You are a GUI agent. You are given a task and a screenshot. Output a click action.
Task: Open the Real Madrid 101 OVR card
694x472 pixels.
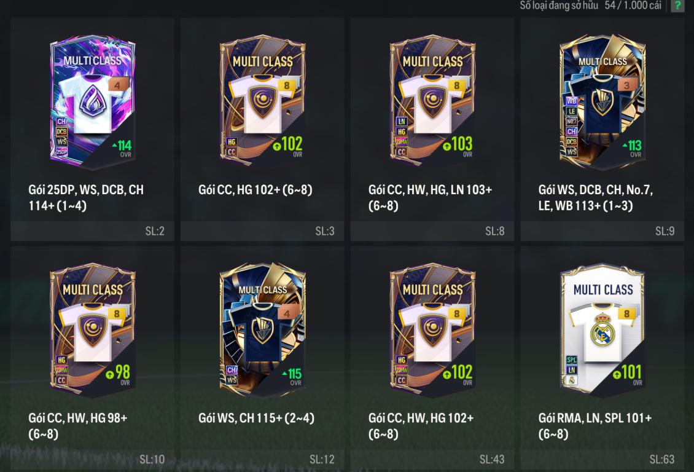click(x=602, y=329)
